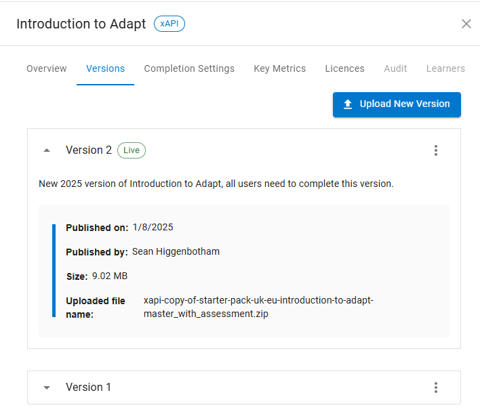Close the Introduction to Adapt dialog
The width and height of the screenshot is (480, 418).
coord(466,24)
